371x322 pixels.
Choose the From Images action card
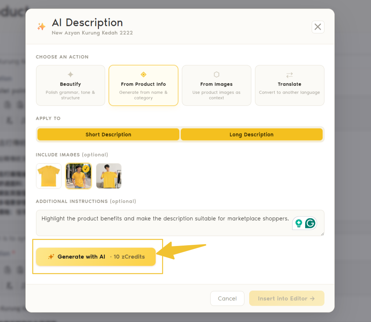pyautogui.click(x=216, y=86)
